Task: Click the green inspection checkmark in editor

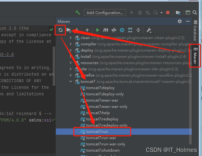Action: coord(51,29)
